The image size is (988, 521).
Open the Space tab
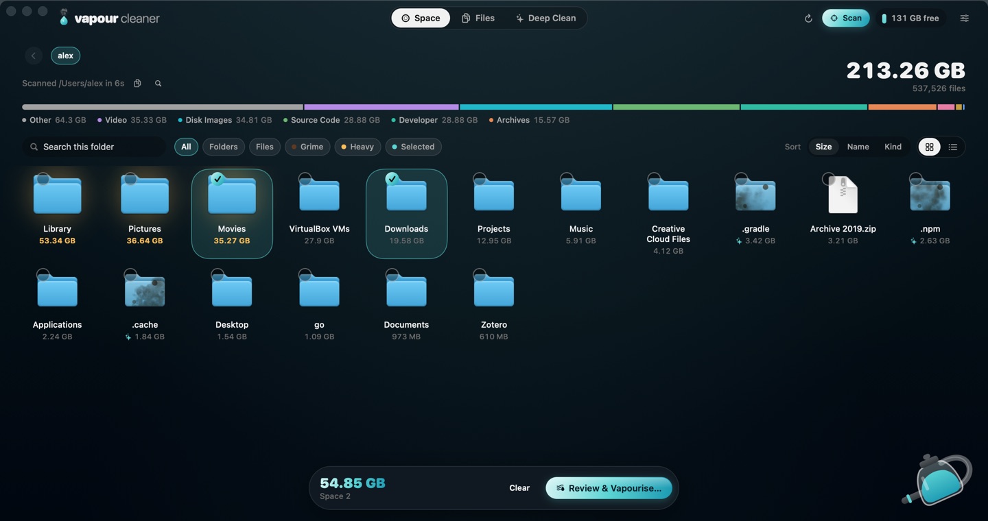tap(421, 18)
